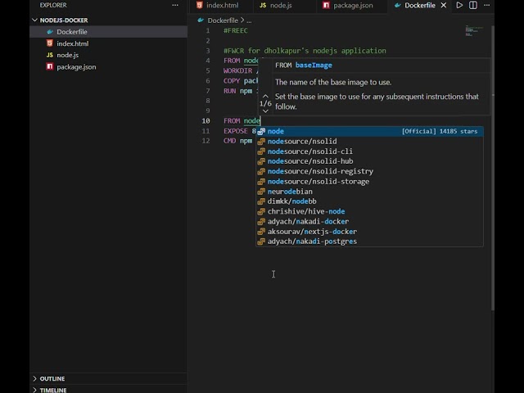Expand the TIMELINE panel
Screen dimensions: 524x393
(108, 390)
